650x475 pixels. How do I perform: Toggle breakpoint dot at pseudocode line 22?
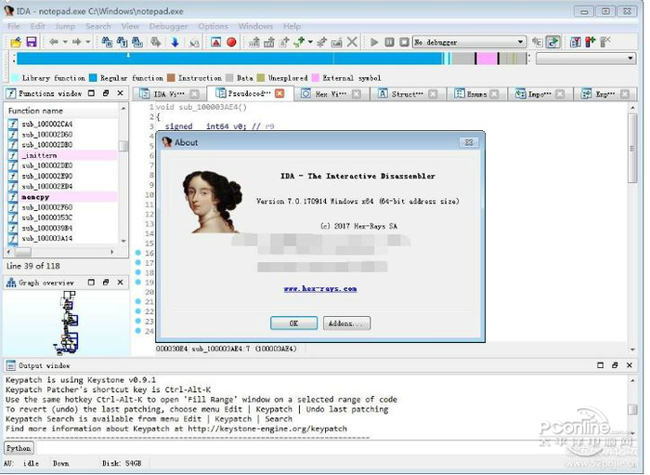(138, 311)
